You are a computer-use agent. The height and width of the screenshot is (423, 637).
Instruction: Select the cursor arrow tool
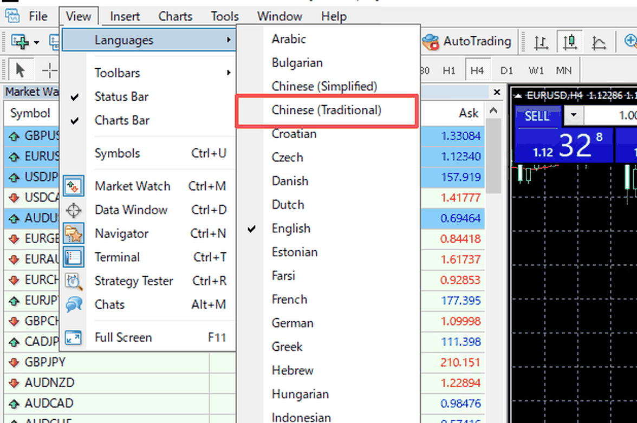tap(20, 70)
